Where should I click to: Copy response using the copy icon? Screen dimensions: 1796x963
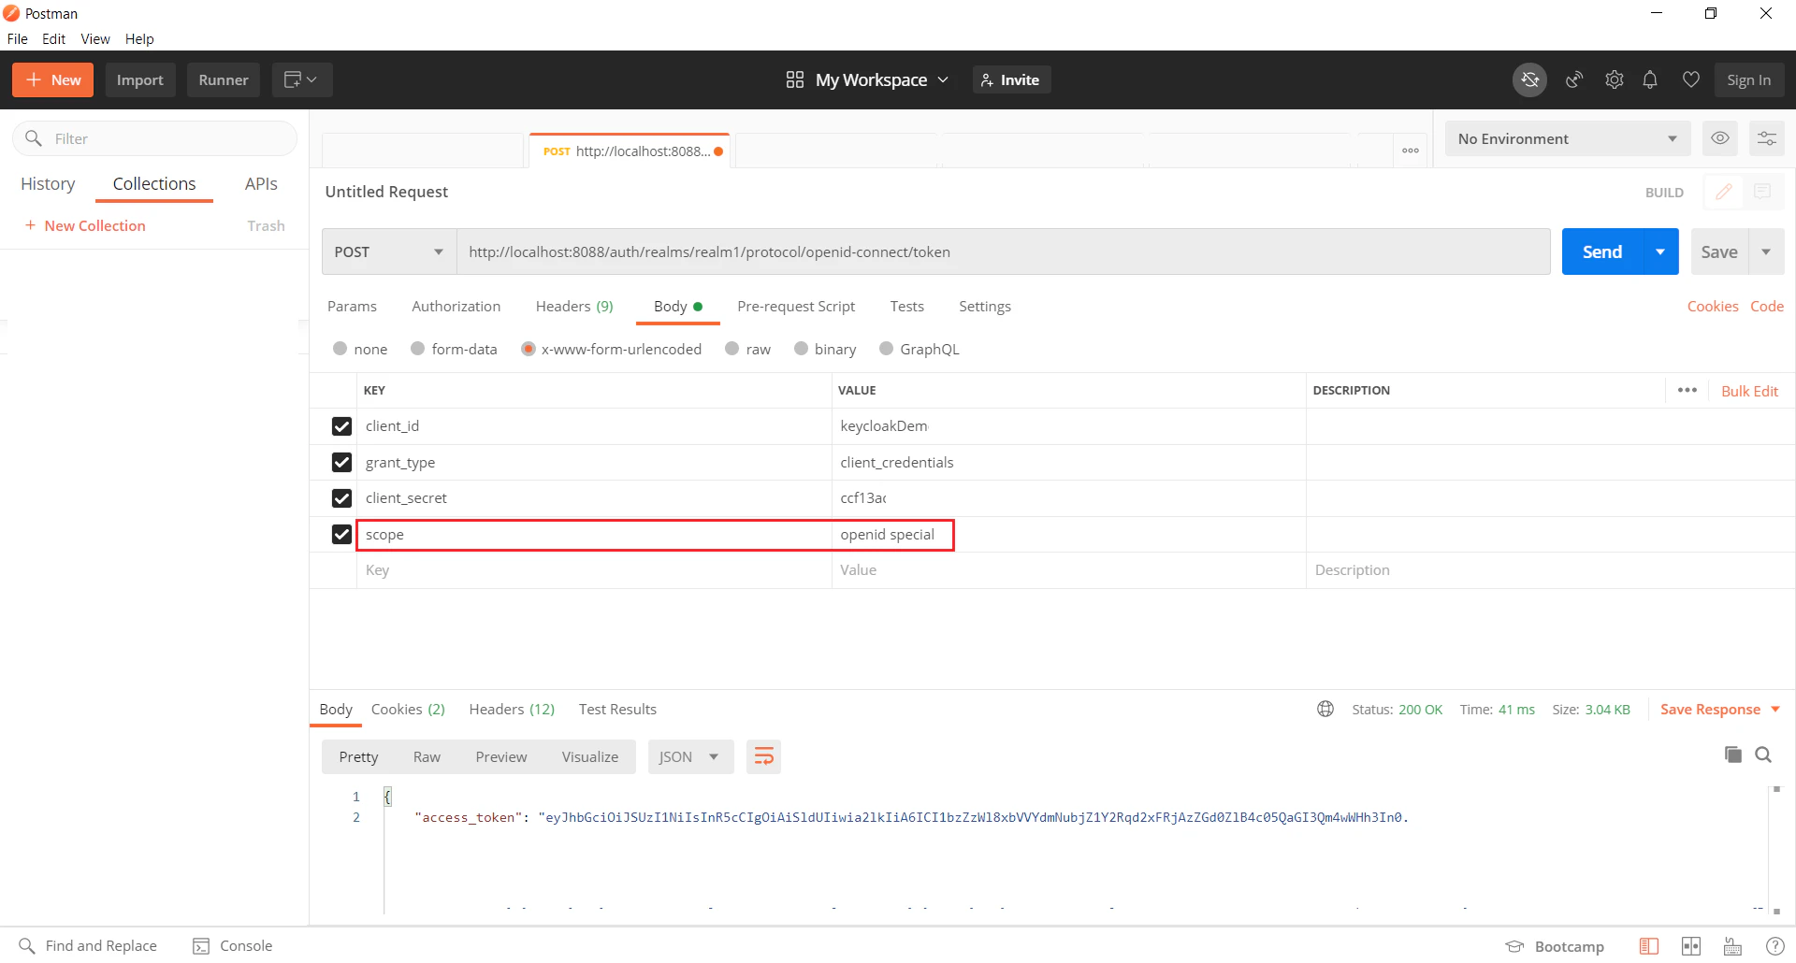1732,755
